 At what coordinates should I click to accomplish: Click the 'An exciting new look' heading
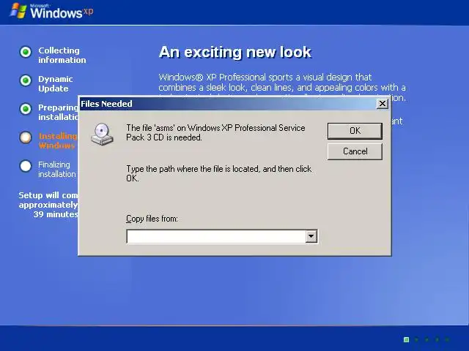235,52
